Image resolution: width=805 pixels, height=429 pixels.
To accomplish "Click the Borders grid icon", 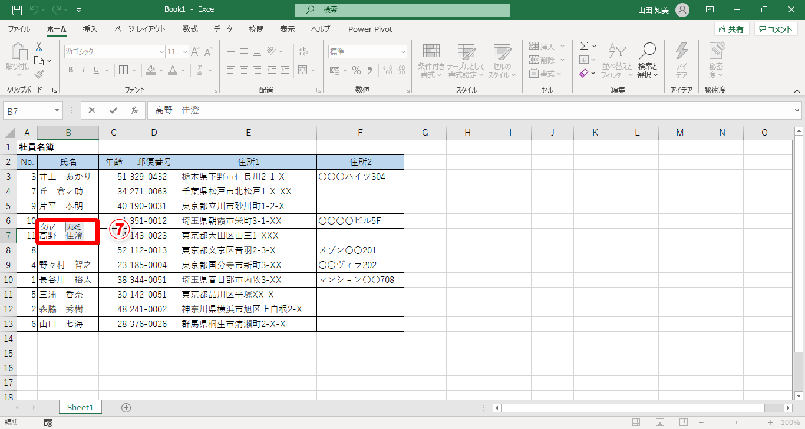I will point(123,70).
